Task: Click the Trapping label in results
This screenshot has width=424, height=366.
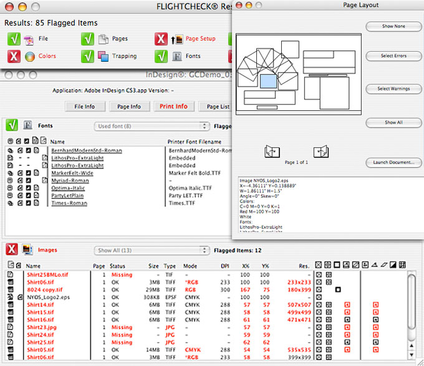Action: pos(124,56)
